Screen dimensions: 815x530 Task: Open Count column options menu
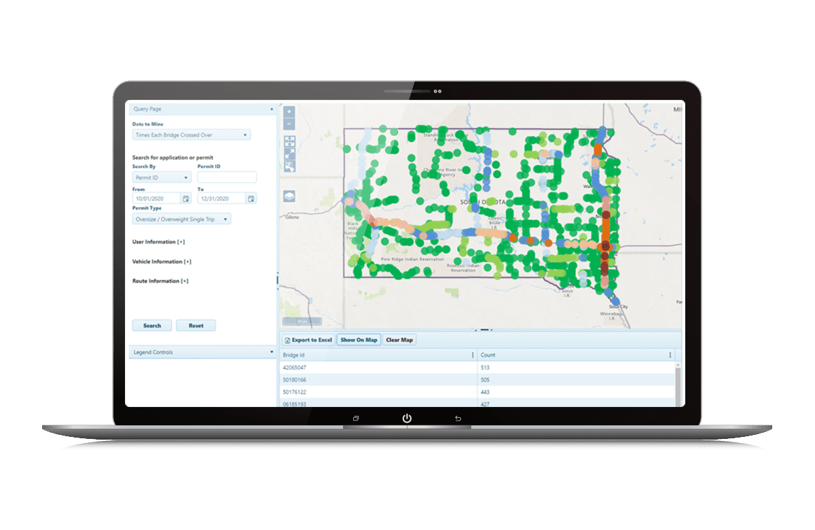tap(670, 355)
